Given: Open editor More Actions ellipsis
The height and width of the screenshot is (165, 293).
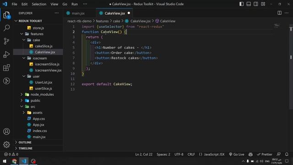Looking at the screenshot, I should (x=287, y=13).
